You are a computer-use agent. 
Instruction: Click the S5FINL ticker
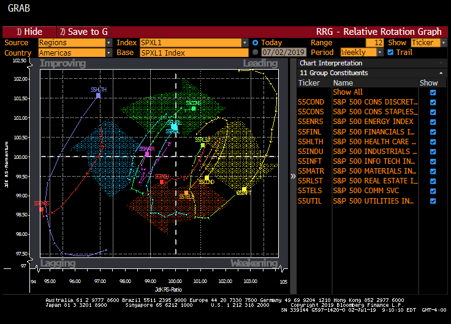(309, 132)
